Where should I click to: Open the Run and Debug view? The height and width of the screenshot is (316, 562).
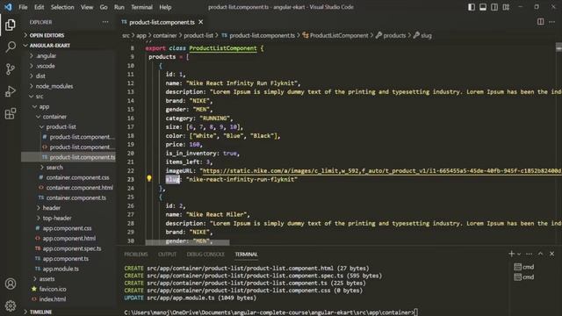click(11, 91)
